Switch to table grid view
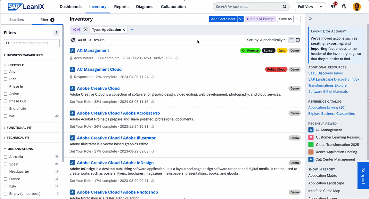Viewport: 369px width, 199px height. coord(298,40)
